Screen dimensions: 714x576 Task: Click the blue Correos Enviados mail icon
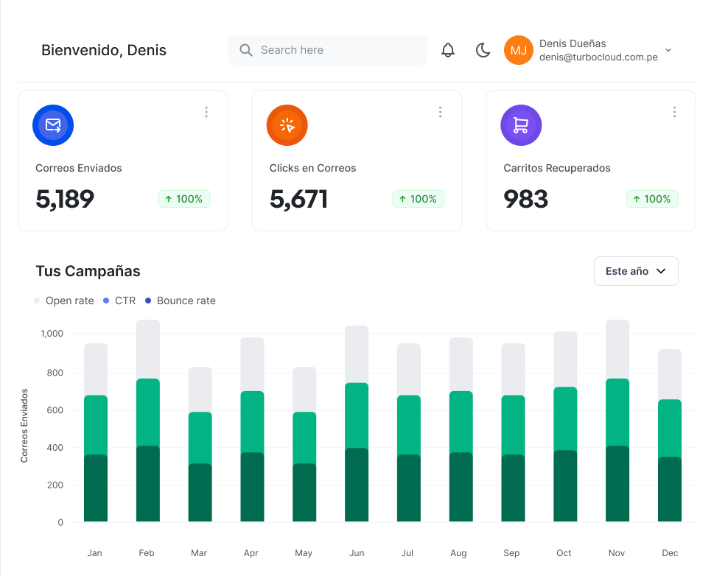pyautogui.click(x=53, y=125)
